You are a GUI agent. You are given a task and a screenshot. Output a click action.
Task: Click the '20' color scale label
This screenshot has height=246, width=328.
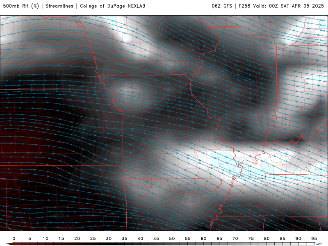click(x=77, y=239)
